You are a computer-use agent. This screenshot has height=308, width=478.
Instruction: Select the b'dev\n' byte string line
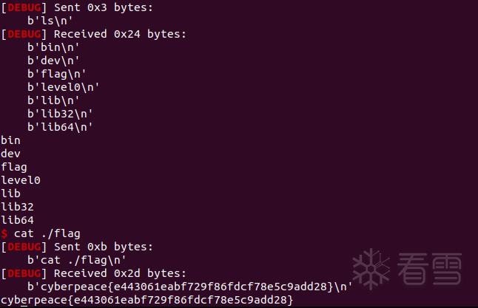click(x=54, y=60)
